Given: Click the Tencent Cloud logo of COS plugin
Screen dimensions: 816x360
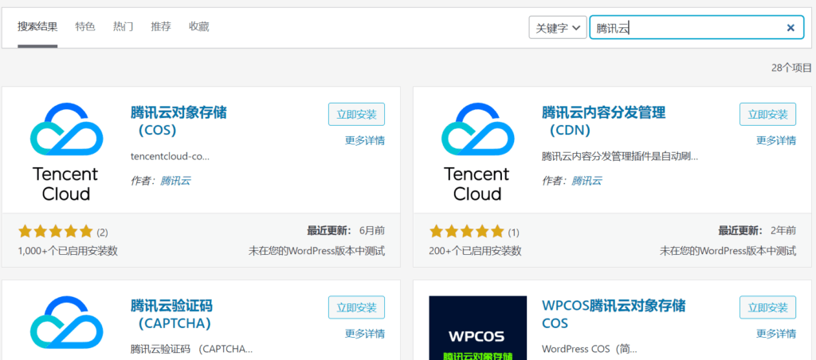Looking at the screenshot, I should click(66, 151).
